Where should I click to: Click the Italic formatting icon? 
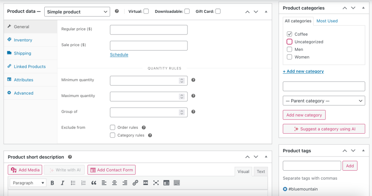tap(62, 183)
